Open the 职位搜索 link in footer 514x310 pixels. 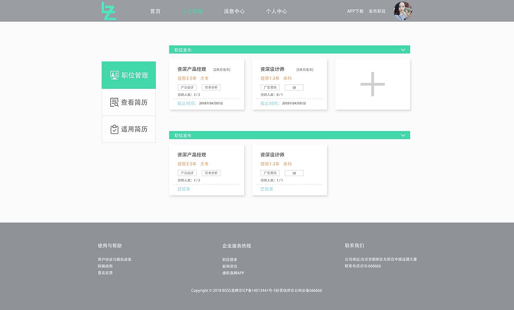(x=230, y=259)
